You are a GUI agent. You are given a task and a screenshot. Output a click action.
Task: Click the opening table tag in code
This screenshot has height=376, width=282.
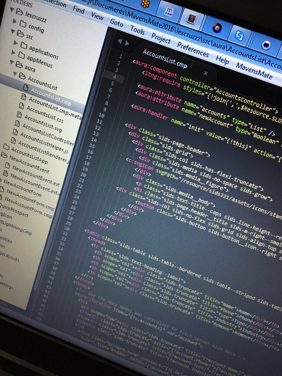[93, 234]
